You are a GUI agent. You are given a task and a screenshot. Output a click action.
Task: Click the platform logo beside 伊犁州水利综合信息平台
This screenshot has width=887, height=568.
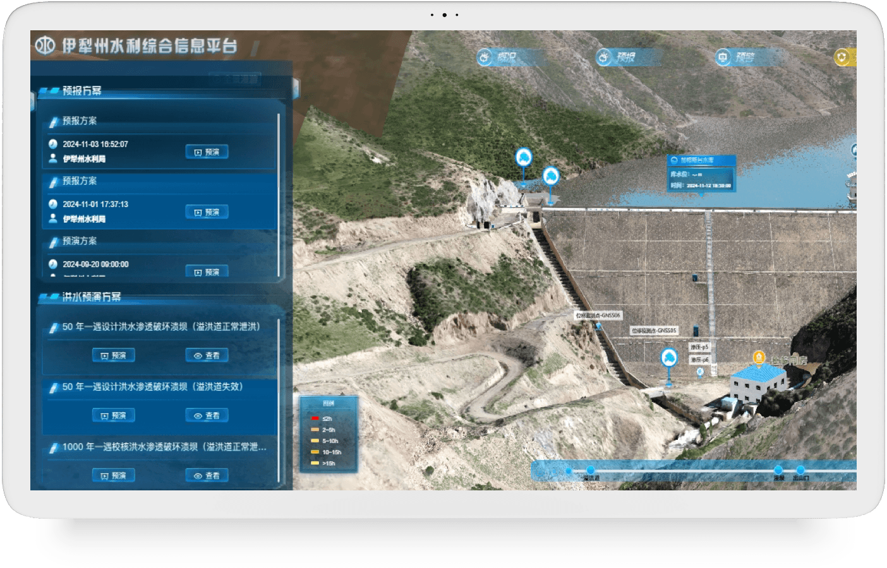click(45, 45)
